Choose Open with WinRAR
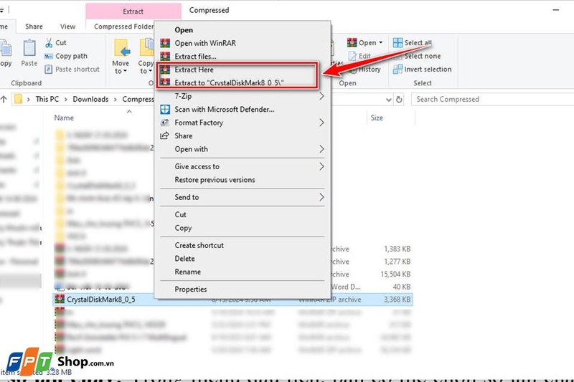This screenshot has height=382, width=574. pyautogui.click(x=205, y=43)
